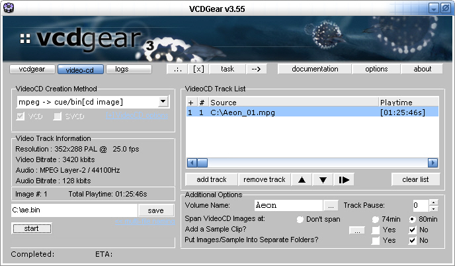Click the clear list button

[x=415, y=180]
